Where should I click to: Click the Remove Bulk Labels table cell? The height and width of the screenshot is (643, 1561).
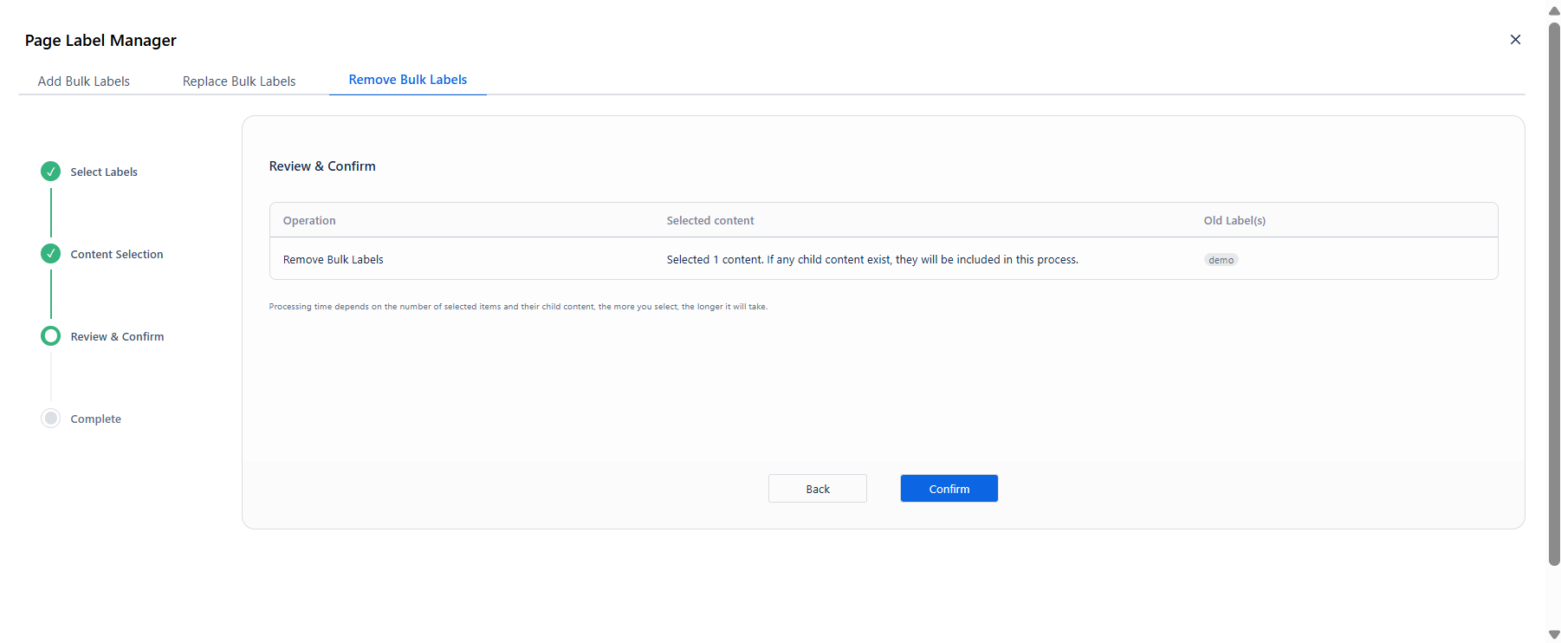click(x=334, y=260)
